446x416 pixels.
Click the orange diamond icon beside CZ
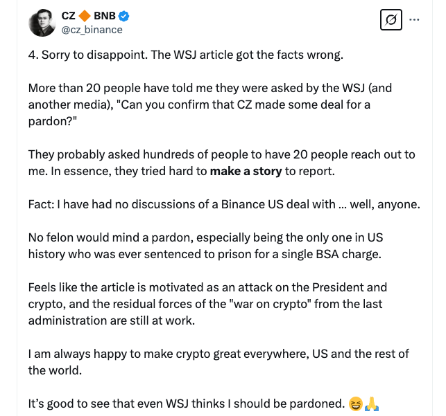[85, 16]
